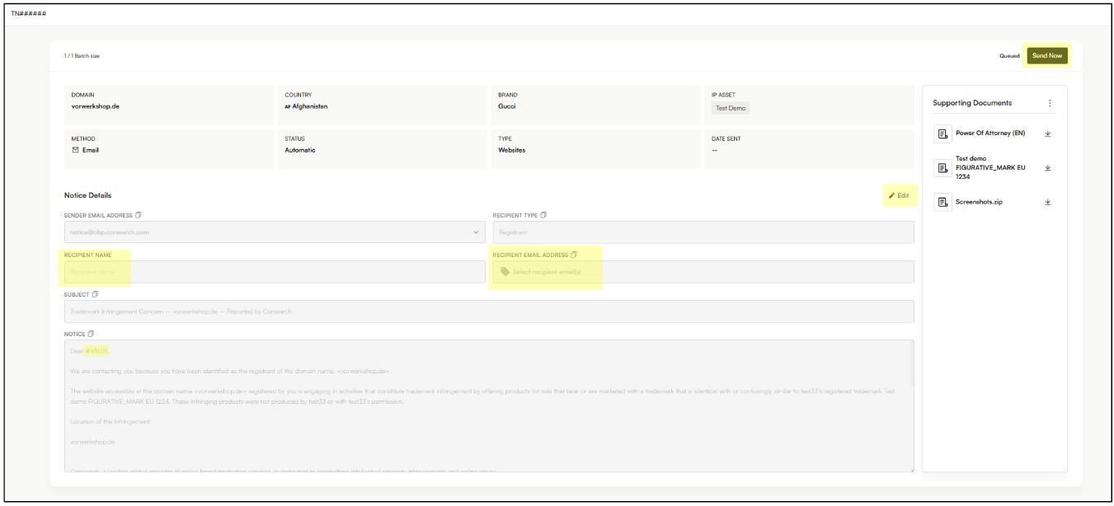Click the #VALUE placeholder in notice
Screen dimensions: 1114x506
pyautogui.click(x=96, y=351)
